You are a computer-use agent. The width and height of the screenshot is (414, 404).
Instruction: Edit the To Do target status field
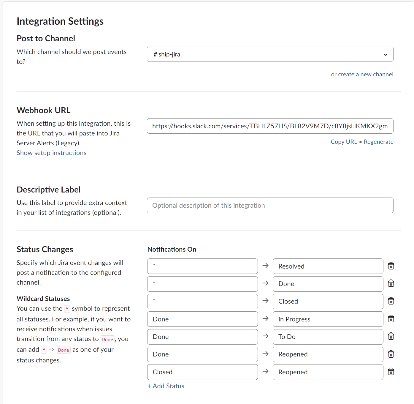[x=328, y=337]
